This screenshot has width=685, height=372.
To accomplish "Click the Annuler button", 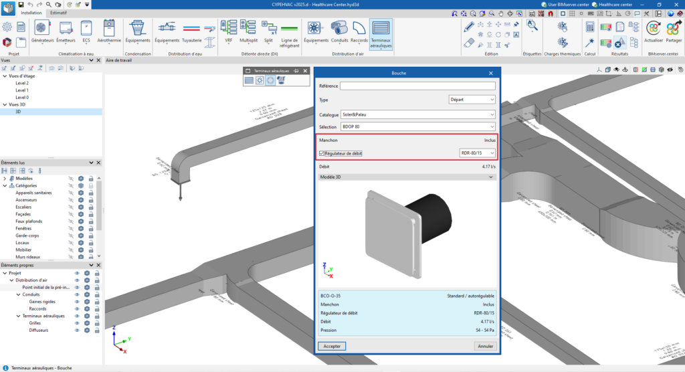I will pos(486,346).
